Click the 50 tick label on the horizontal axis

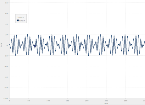coord(28,101)
